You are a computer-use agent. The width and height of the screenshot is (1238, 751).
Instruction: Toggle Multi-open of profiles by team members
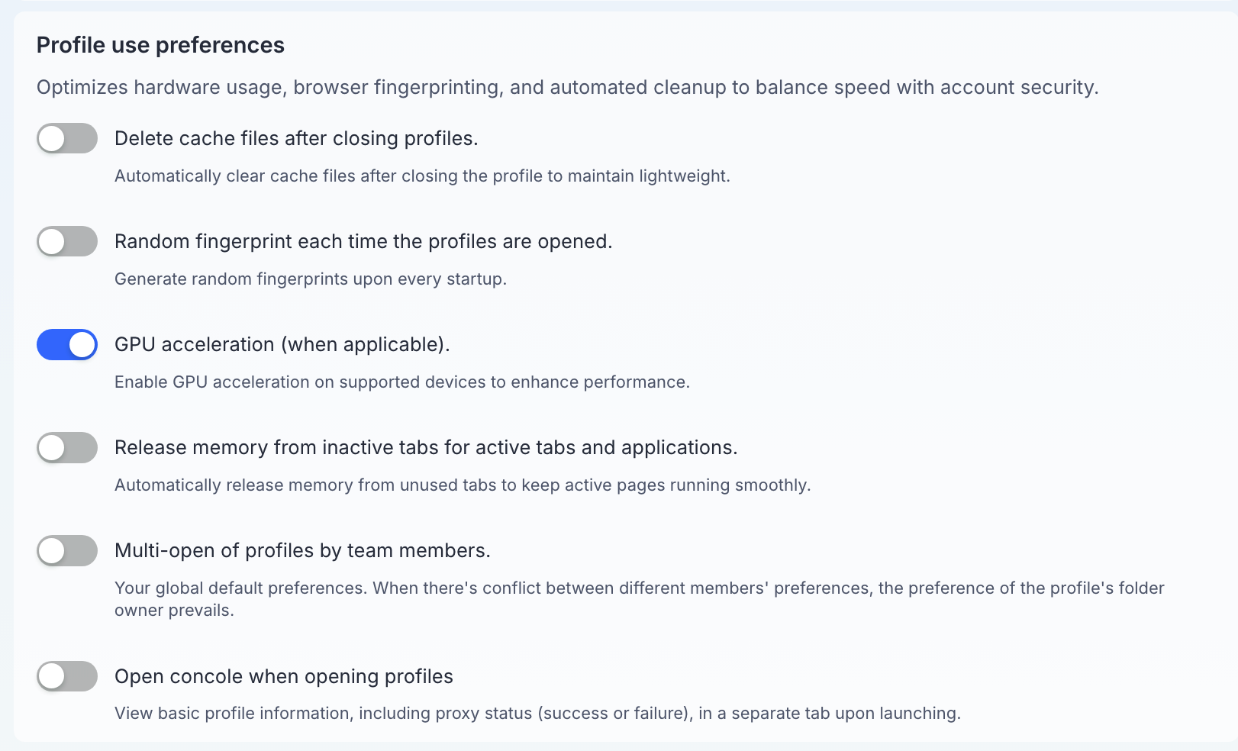67,550
